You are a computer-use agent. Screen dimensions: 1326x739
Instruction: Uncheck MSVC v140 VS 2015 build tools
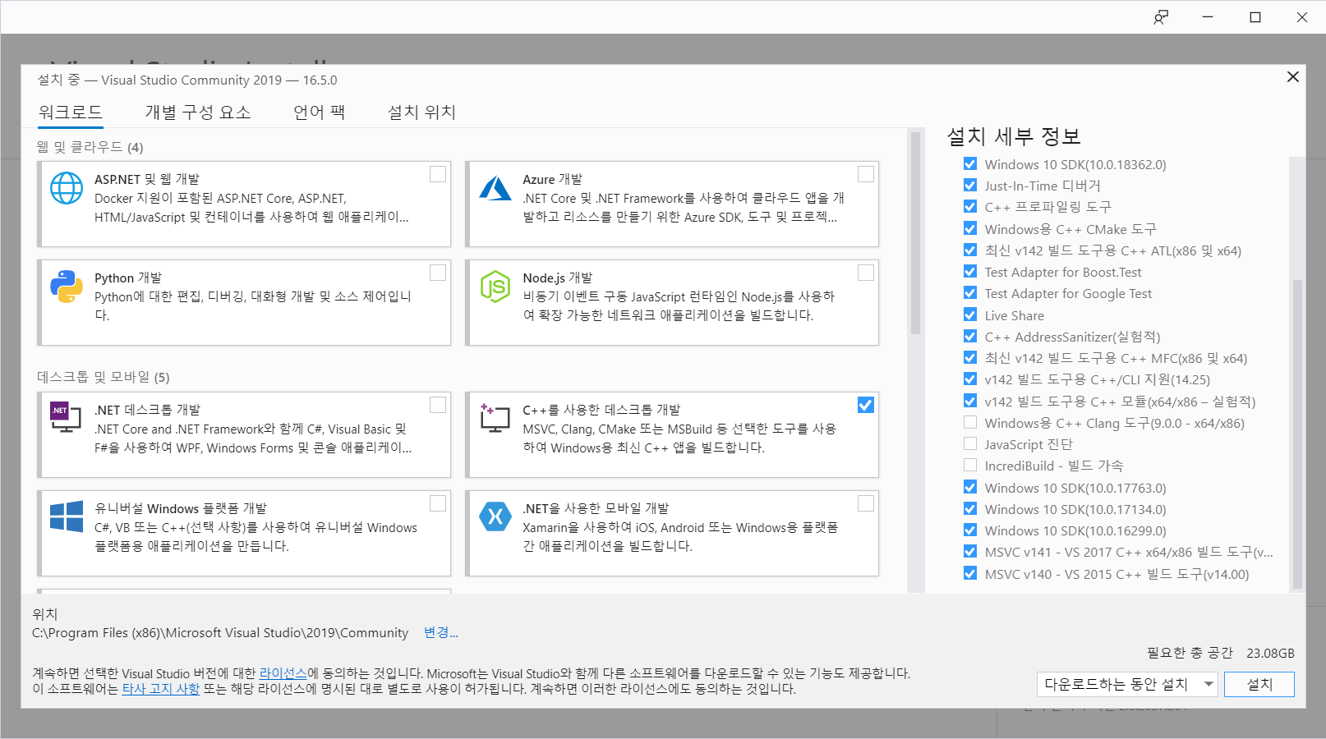pyautogui.click(x=970, y=574)
